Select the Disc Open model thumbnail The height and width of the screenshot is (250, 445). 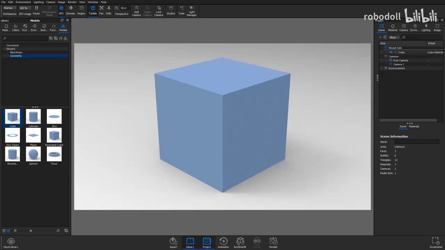pyautogui.click(x=13, y=137)
